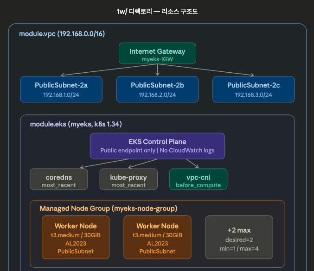
Task: Click the coredns add-on box
Action: pyautogui.click(x=59, y=179)
